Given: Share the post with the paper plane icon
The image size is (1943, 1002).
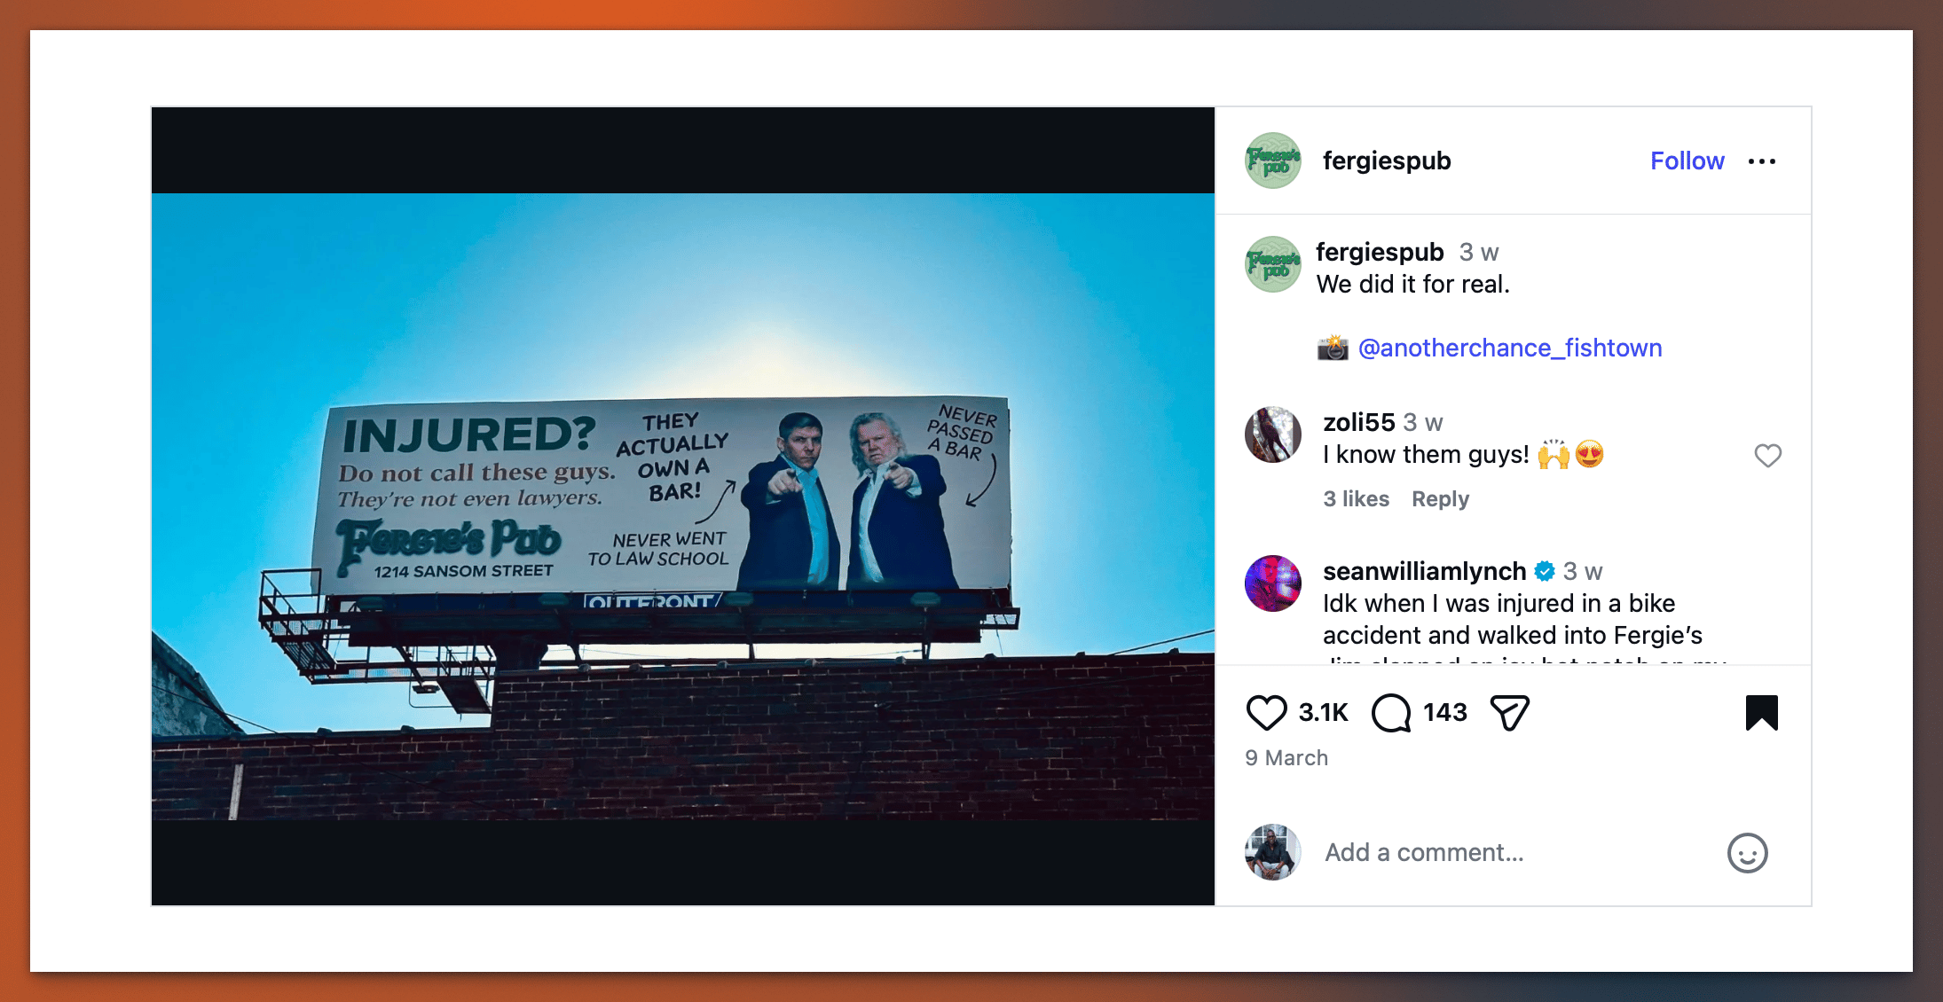Looking at the screenshot, I should point(1509,713).
